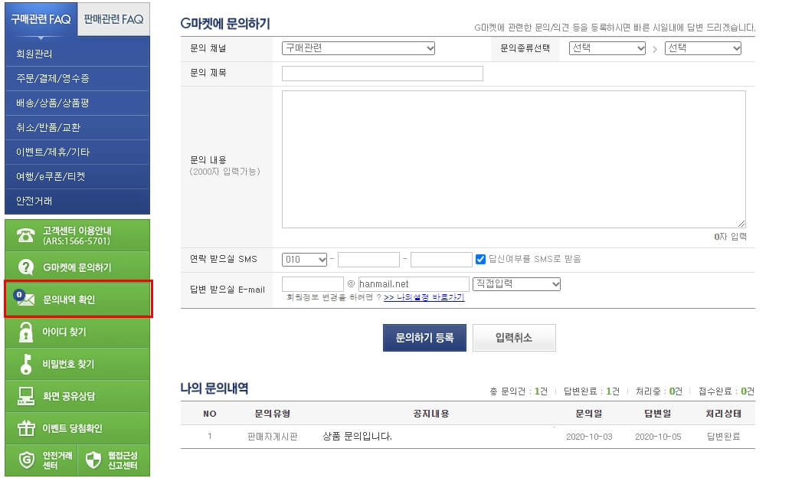Click the 이벤트 당첨확인 text label
The image size is (792, 501).
[x=72, y=428]
